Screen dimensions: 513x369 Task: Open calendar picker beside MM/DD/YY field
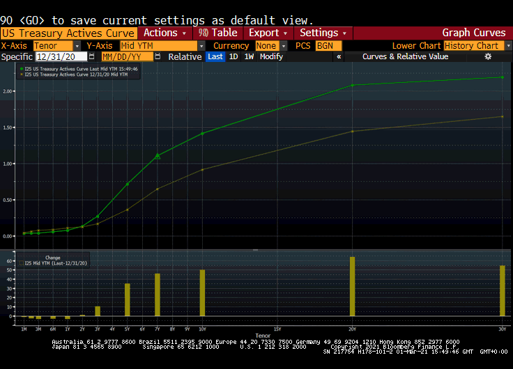(158, 56)
